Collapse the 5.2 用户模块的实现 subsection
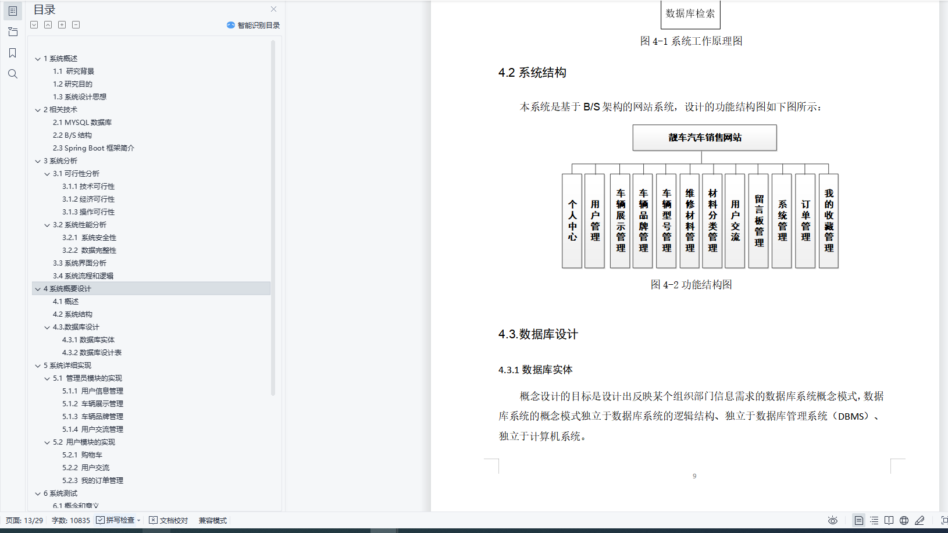The width and height of the screenshot is (948, 533). click(47, 442)
